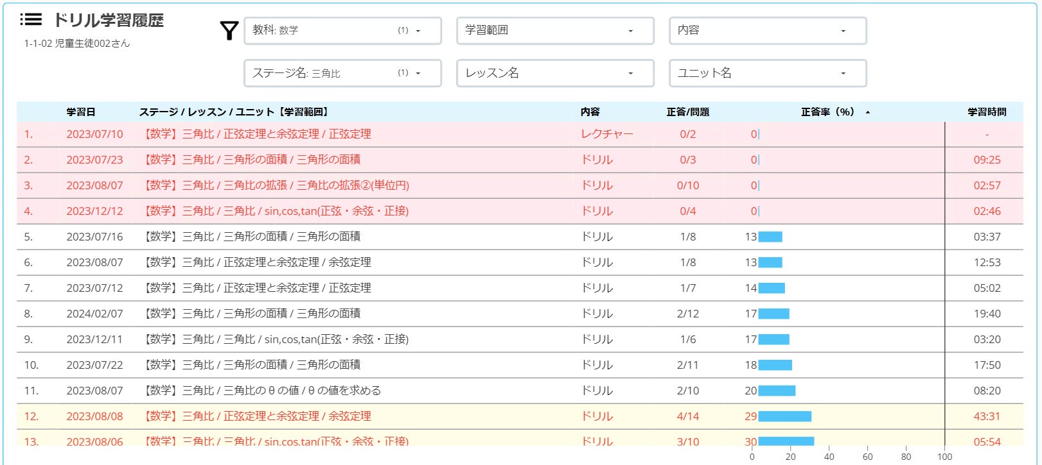Click the 正答/問題 column header
Image resolution: width=1042 pixels, height=465 pixels.
click(x=687, y=112)
